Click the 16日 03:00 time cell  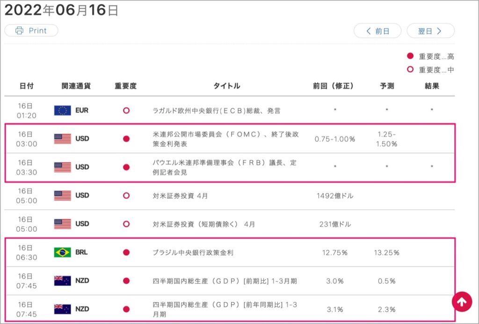pyautogui.click(x=26, y=139)
